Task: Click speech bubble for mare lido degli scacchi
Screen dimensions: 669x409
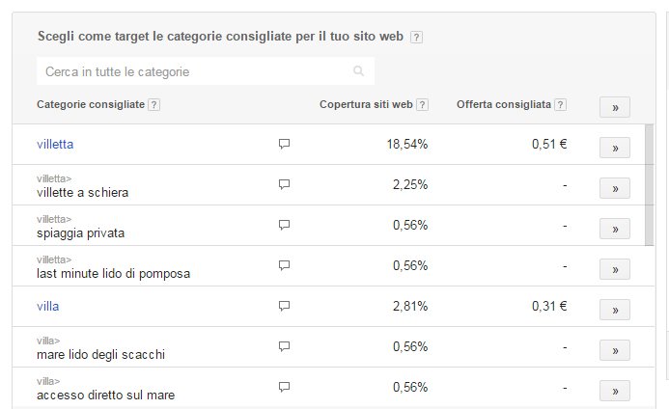Action: click(284, 346)
